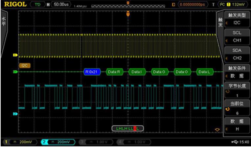Click the green bus decode marker

pos(15,72)
